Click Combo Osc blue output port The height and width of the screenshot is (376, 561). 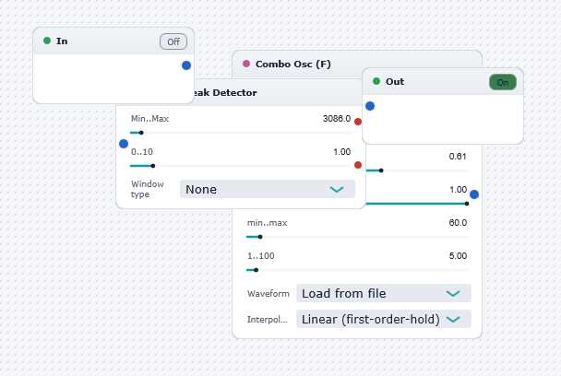pyautogui.click(x=474, y=194)
